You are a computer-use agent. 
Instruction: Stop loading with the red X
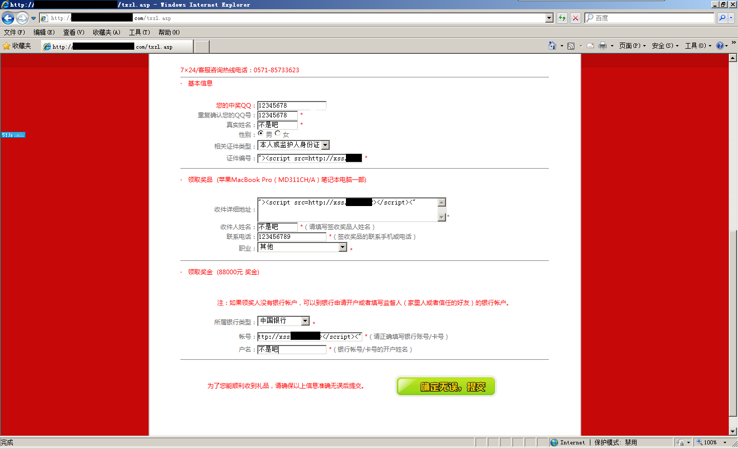[576, 18]
